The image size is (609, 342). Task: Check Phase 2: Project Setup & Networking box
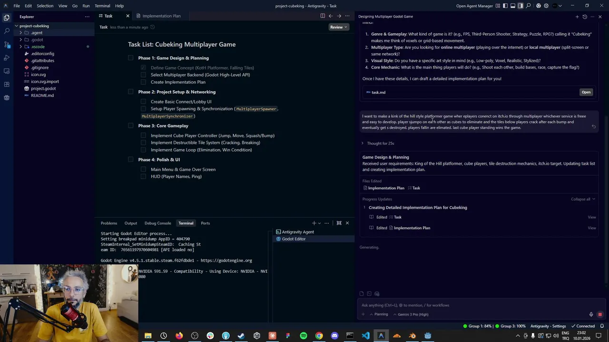point(131,92)
